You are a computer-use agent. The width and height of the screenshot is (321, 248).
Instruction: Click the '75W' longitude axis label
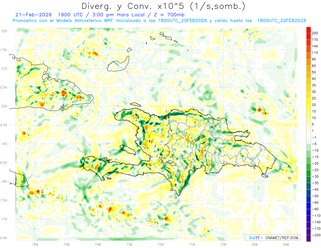tap(67, 244)
